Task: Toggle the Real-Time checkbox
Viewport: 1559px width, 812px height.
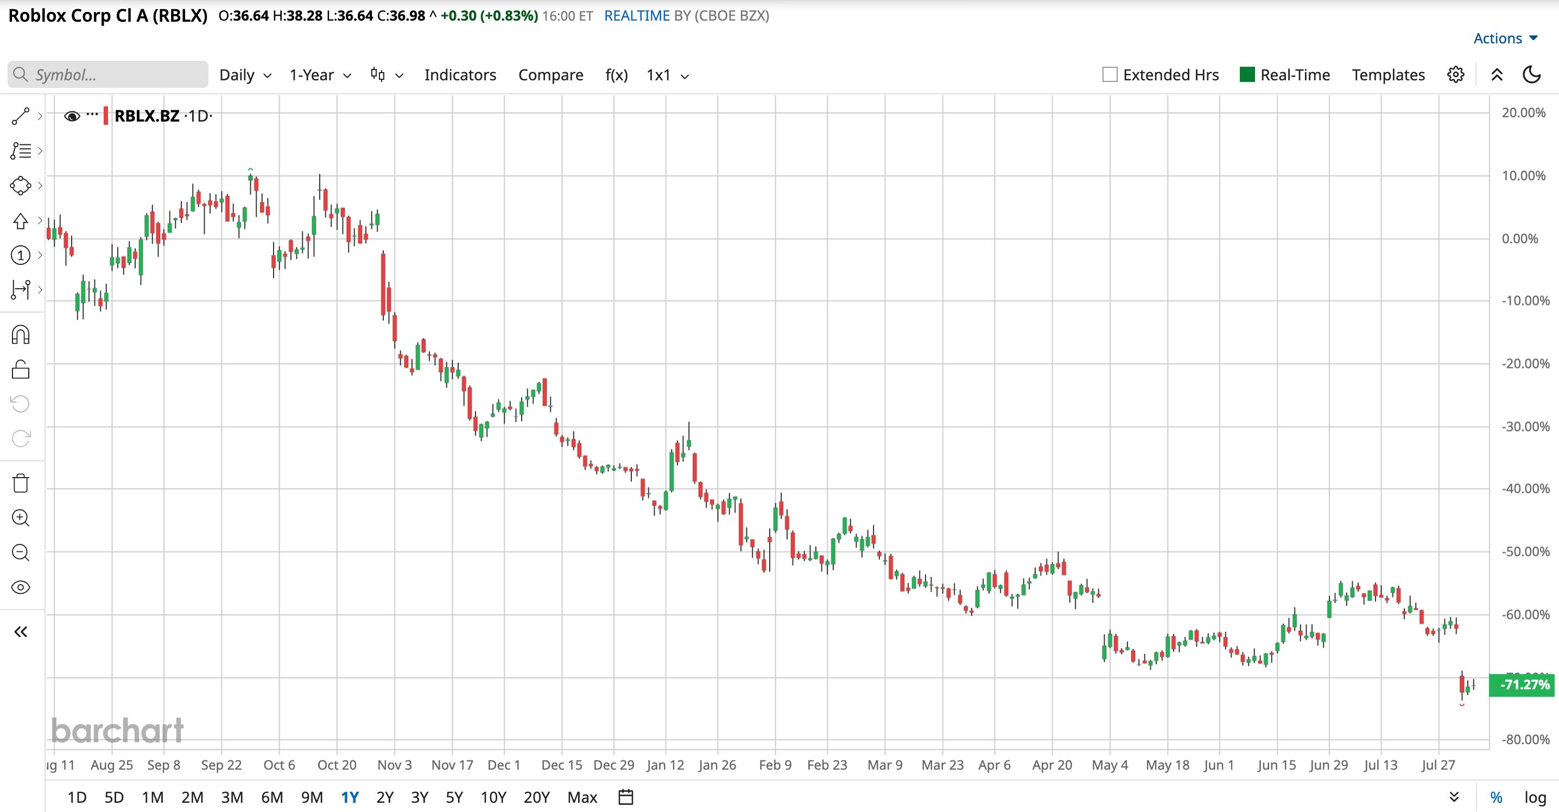Action: [1247, 74]
